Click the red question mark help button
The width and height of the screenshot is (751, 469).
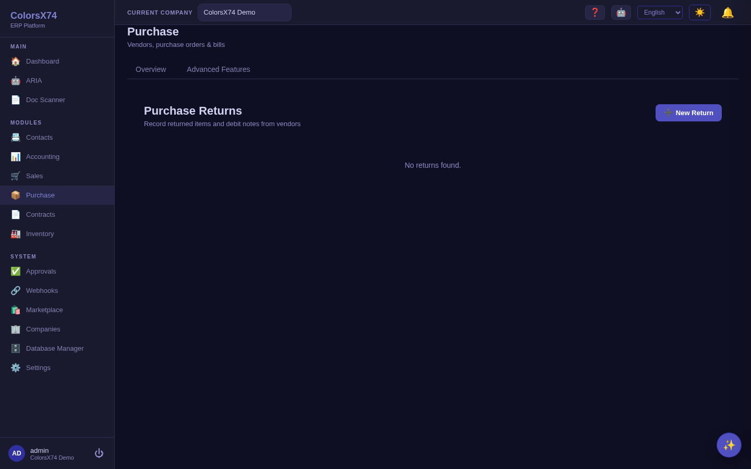coord(595,13)
